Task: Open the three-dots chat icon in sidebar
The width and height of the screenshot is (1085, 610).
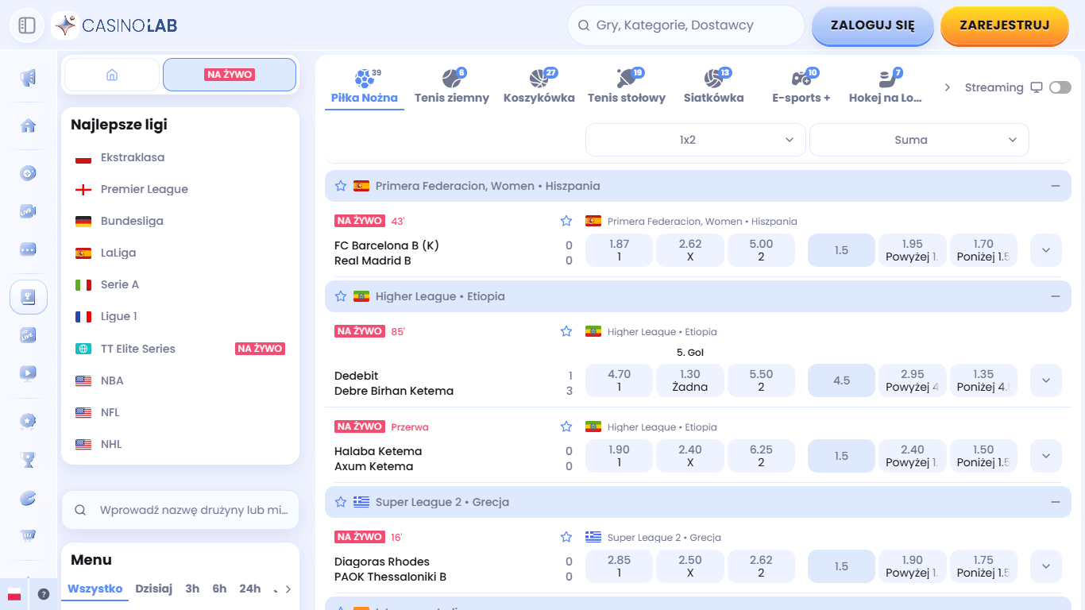Action: point(28,249)
